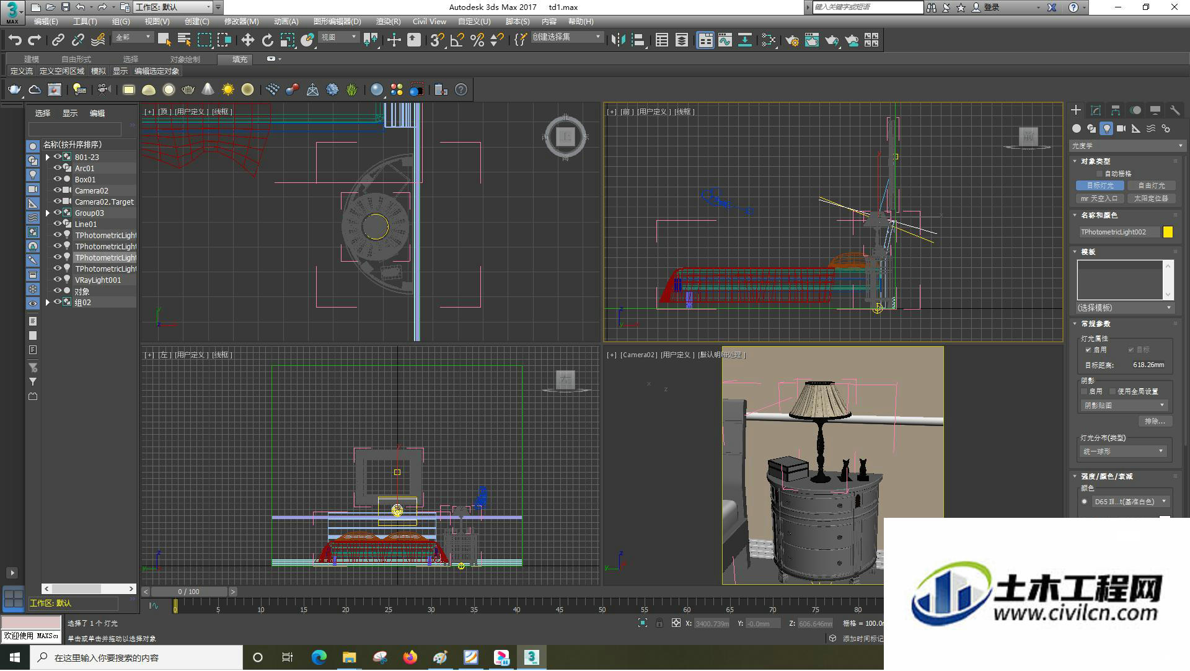Image resolution: width=1190 pixels, height=671 pixels.
Task: Click the 定义空闲区域 ribbon button
Action: point(62,71)
